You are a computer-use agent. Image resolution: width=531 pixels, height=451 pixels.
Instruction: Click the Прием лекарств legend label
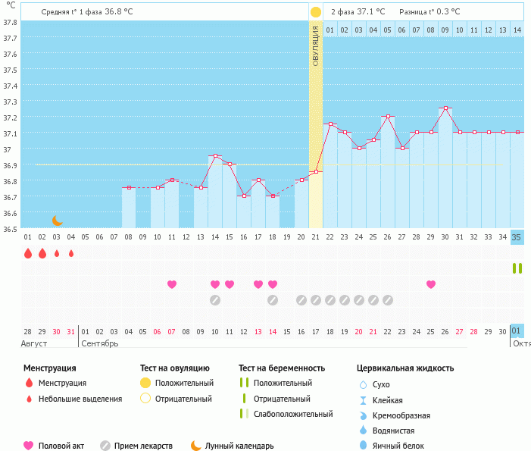coord(143,446)
